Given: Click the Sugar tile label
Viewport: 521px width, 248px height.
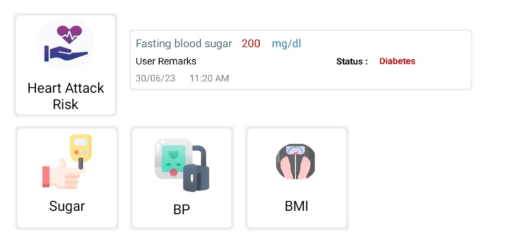Looking at the screenshot, I should 67,206.
